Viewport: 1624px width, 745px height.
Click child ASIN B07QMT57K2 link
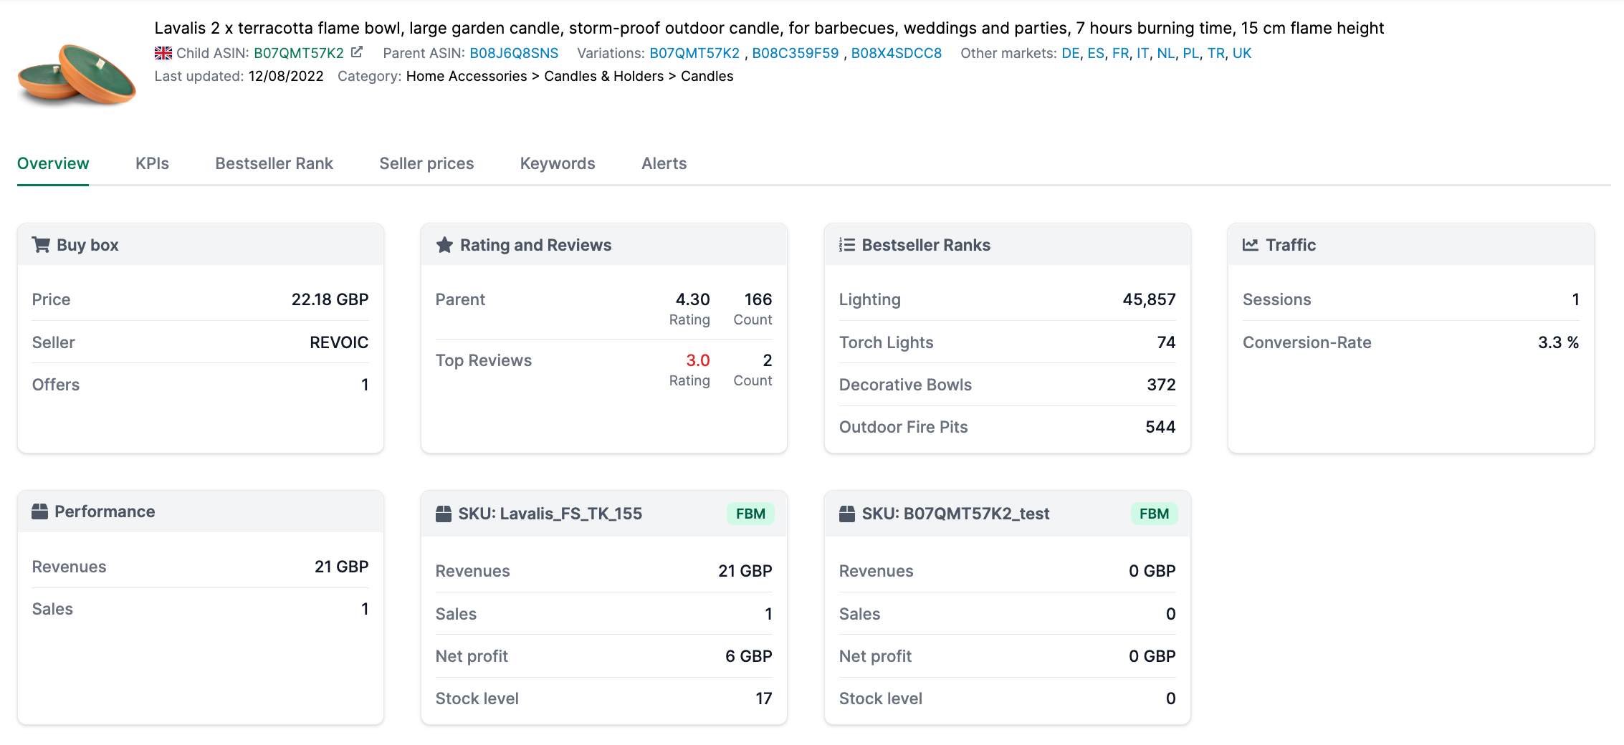point(299,52)
